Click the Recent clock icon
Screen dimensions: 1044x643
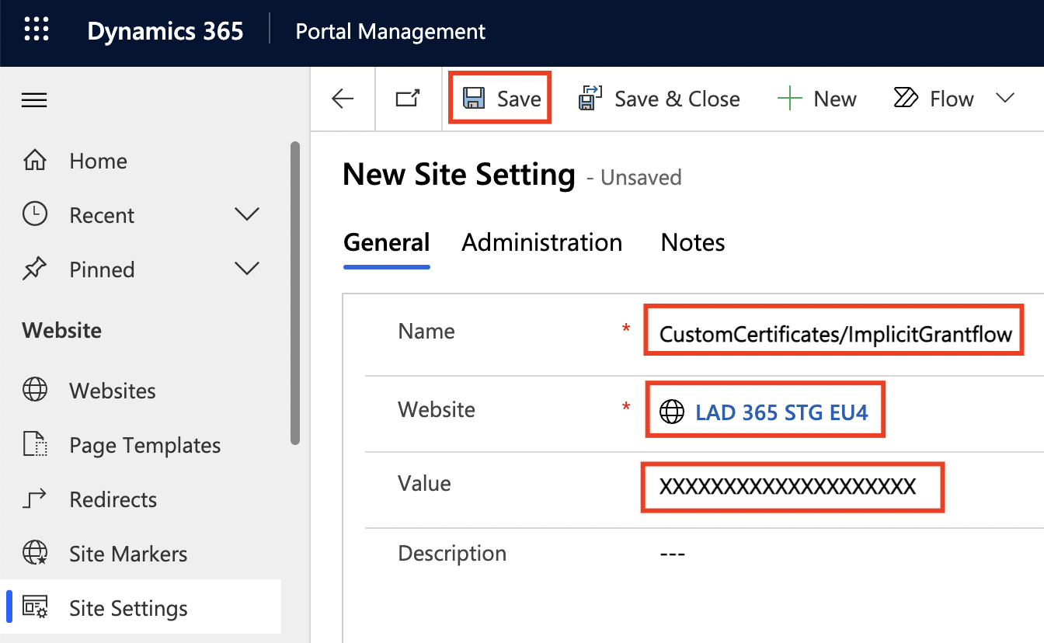click(35, 214)
